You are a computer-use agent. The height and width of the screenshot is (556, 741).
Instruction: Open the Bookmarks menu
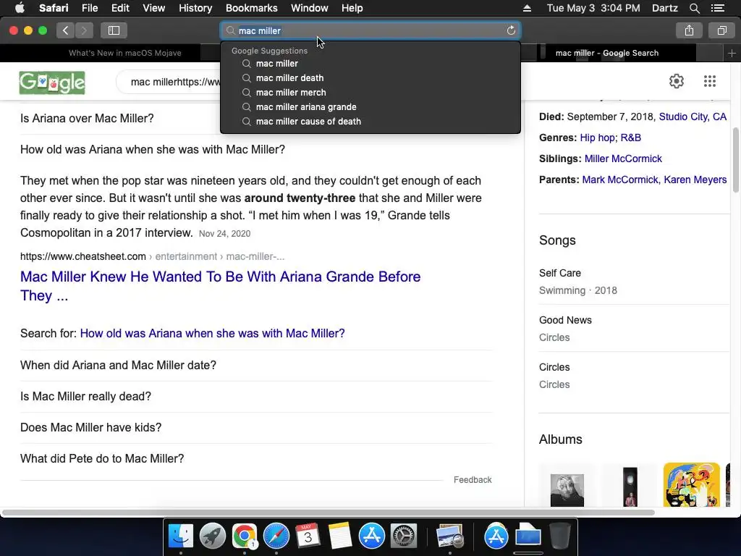coord(251,8)
